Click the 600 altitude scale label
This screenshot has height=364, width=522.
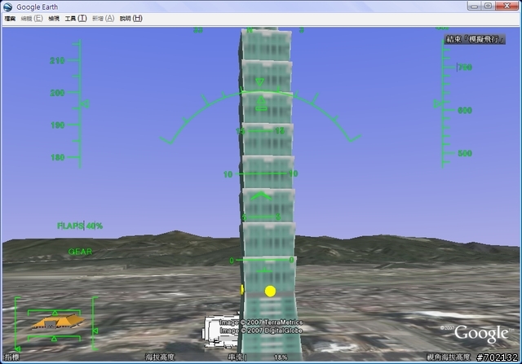(465, 111)
